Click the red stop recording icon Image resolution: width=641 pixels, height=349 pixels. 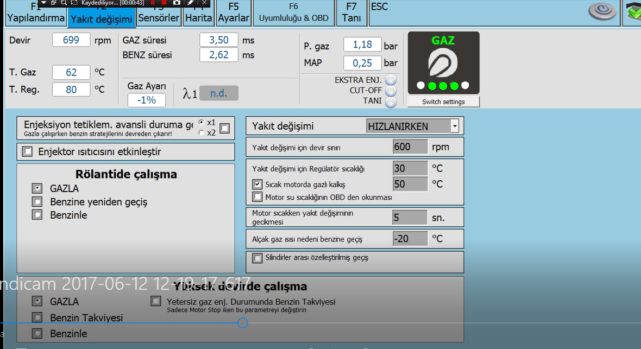click(164, 3)
